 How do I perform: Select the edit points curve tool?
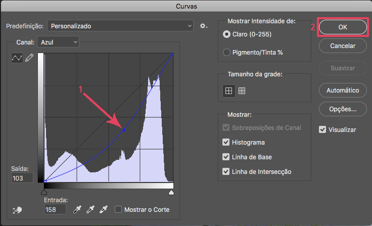click(x=17, y=58)
